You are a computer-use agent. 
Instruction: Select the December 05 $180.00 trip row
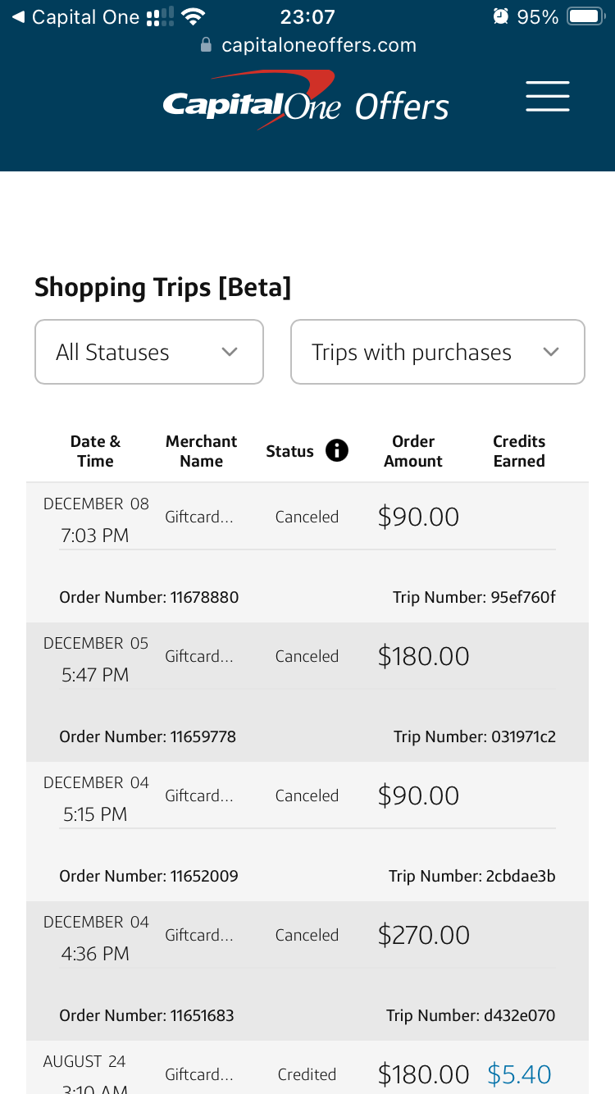(307, 657)
